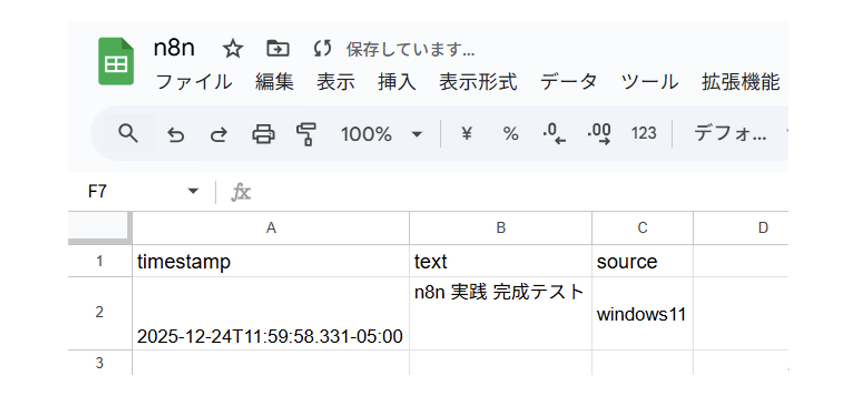
Task: Select column A header
Action: click(x=271, y=228)
